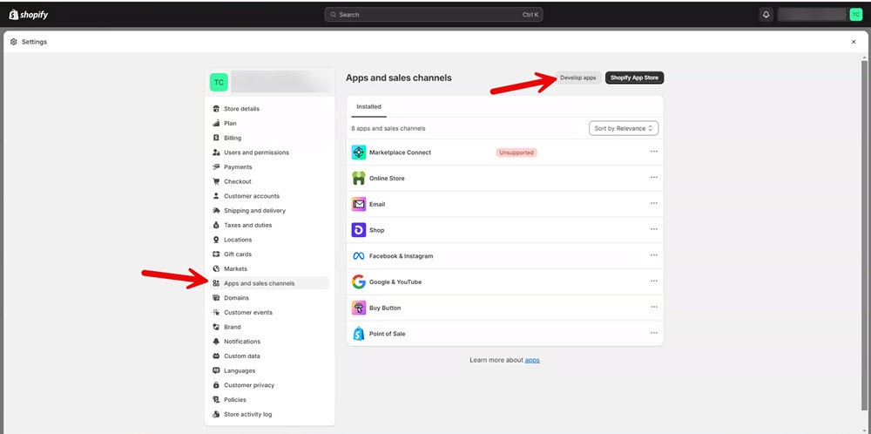
Task: Click the Marketplace Connect app icon
Action: pyautogui.click(x=359, y=153)
